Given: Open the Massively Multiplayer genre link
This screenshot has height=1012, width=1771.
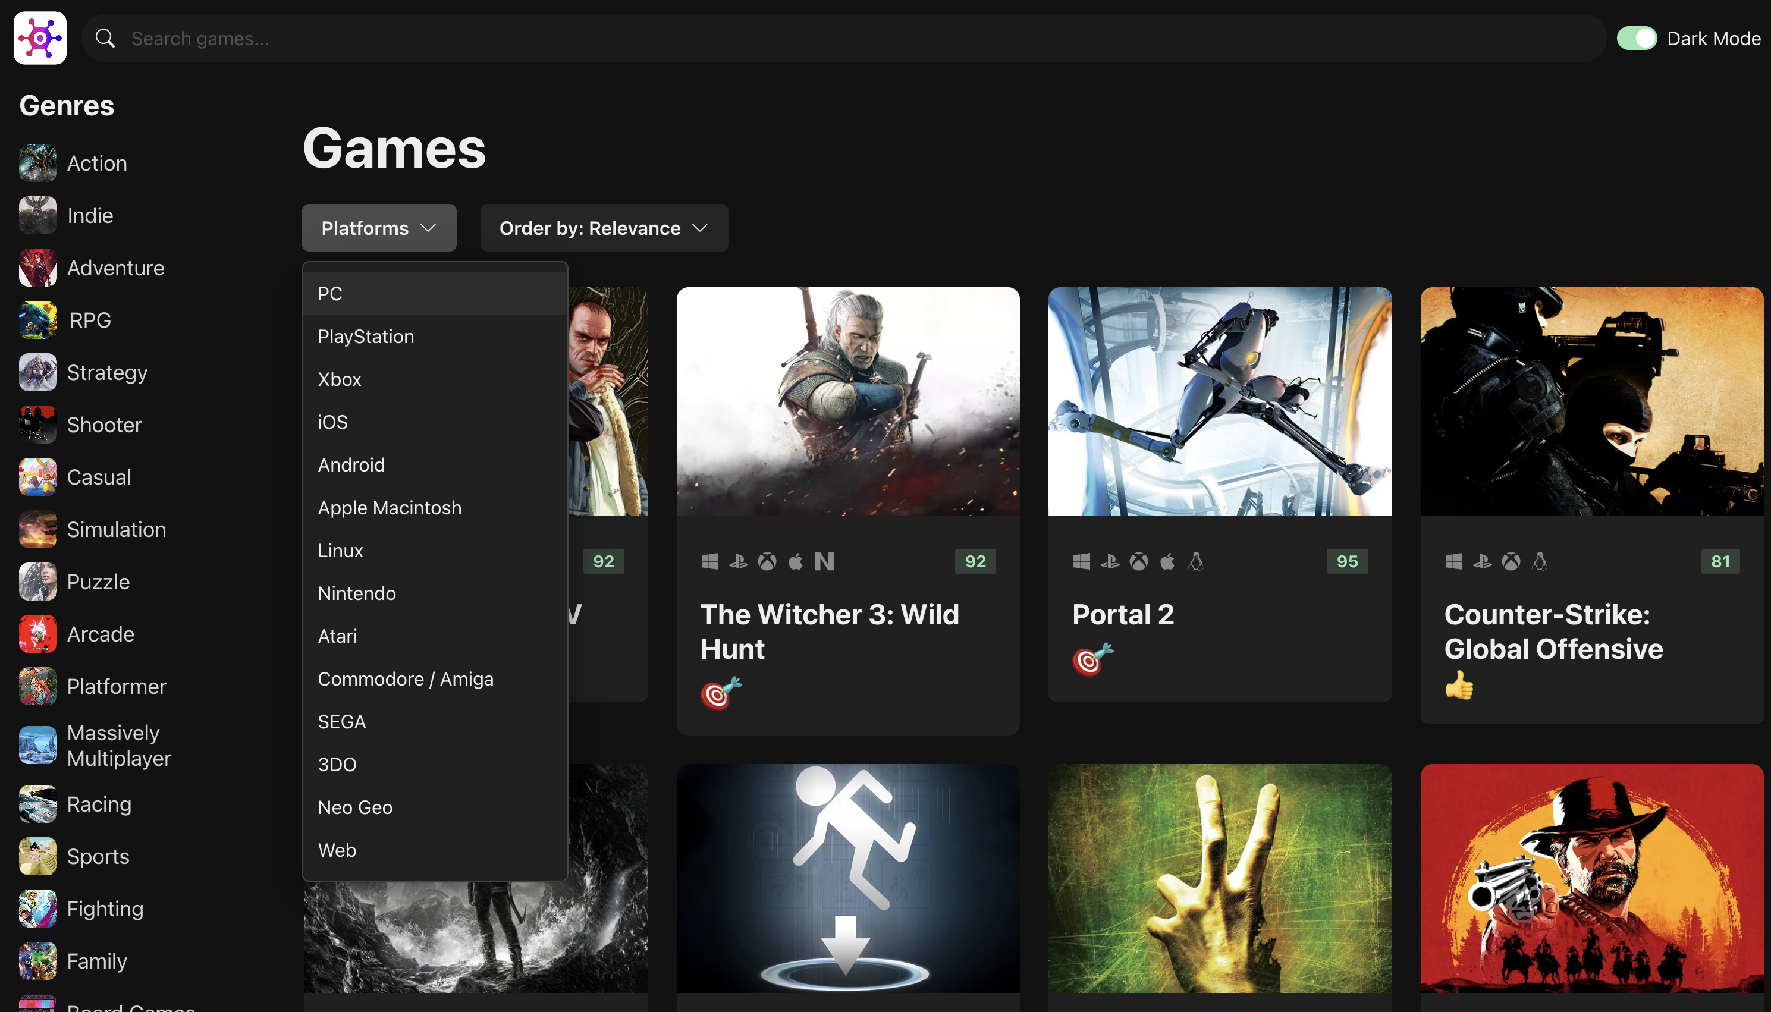Looking at the screenshot, I should tap(119, 745).
